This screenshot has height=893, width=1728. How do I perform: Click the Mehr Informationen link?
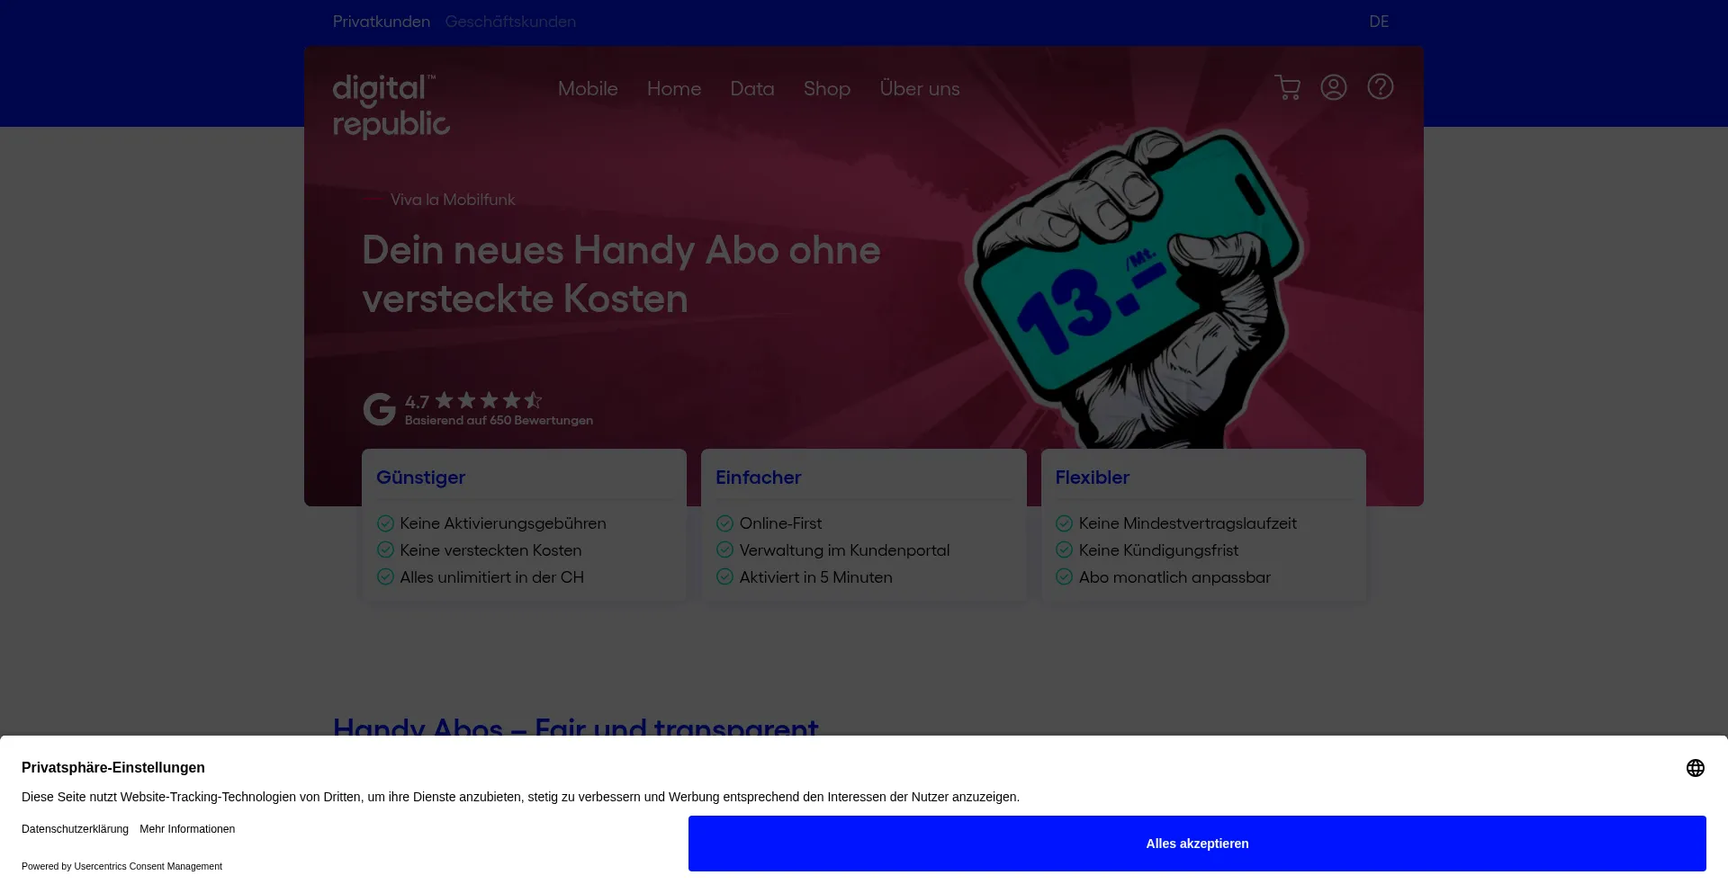[x=187, y=829]
